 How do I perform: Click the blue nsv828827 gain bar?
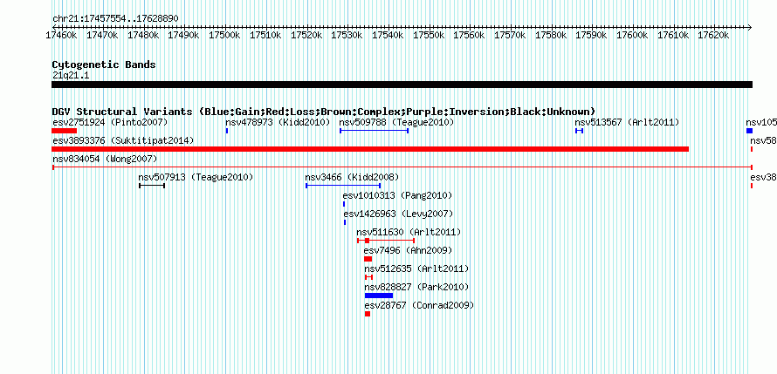coord(379,296)
